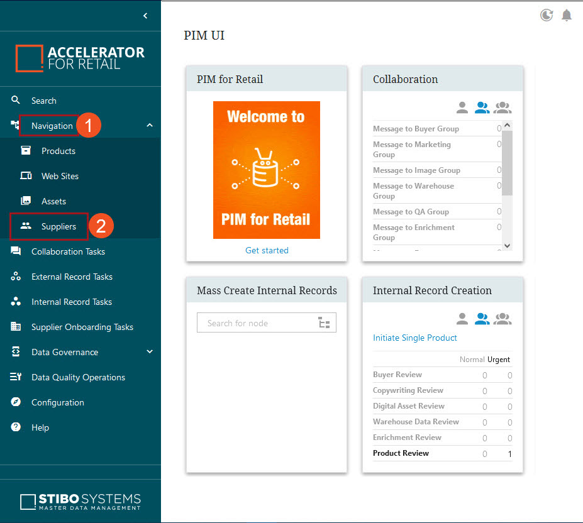Select all users view in Internal Record Creation

pyautogui.click(x=502, y=319)
